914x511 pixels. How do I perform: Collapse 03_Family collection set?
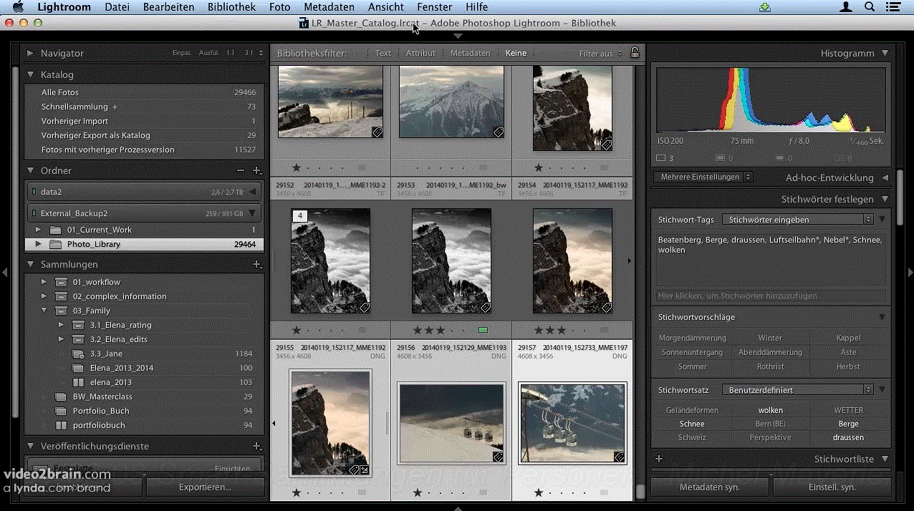pyautogui.click(x=44, y=311)
